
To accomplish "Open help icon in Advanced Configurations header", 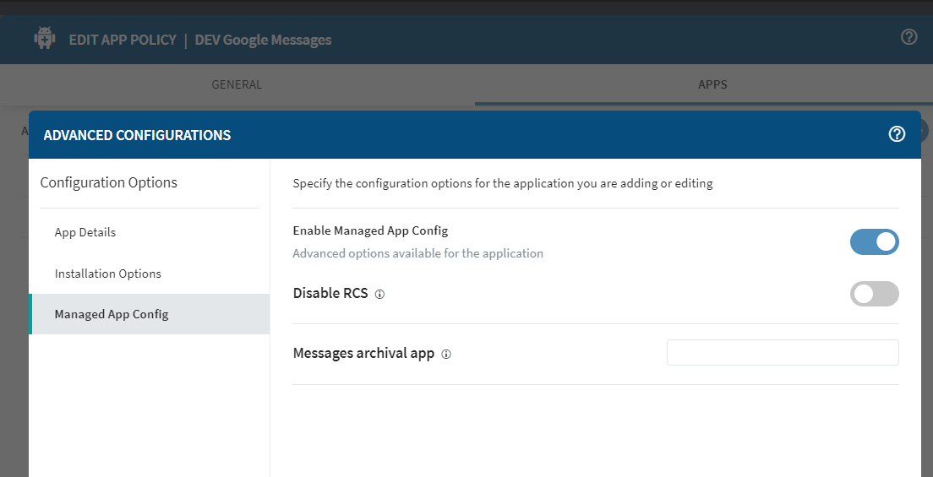I will [897, 134].
